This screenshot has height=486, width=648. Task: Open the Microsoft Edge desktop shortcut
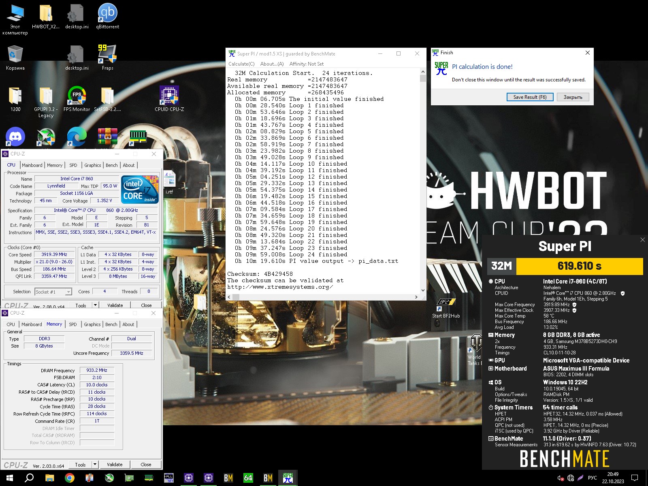(x=77, y=136)
